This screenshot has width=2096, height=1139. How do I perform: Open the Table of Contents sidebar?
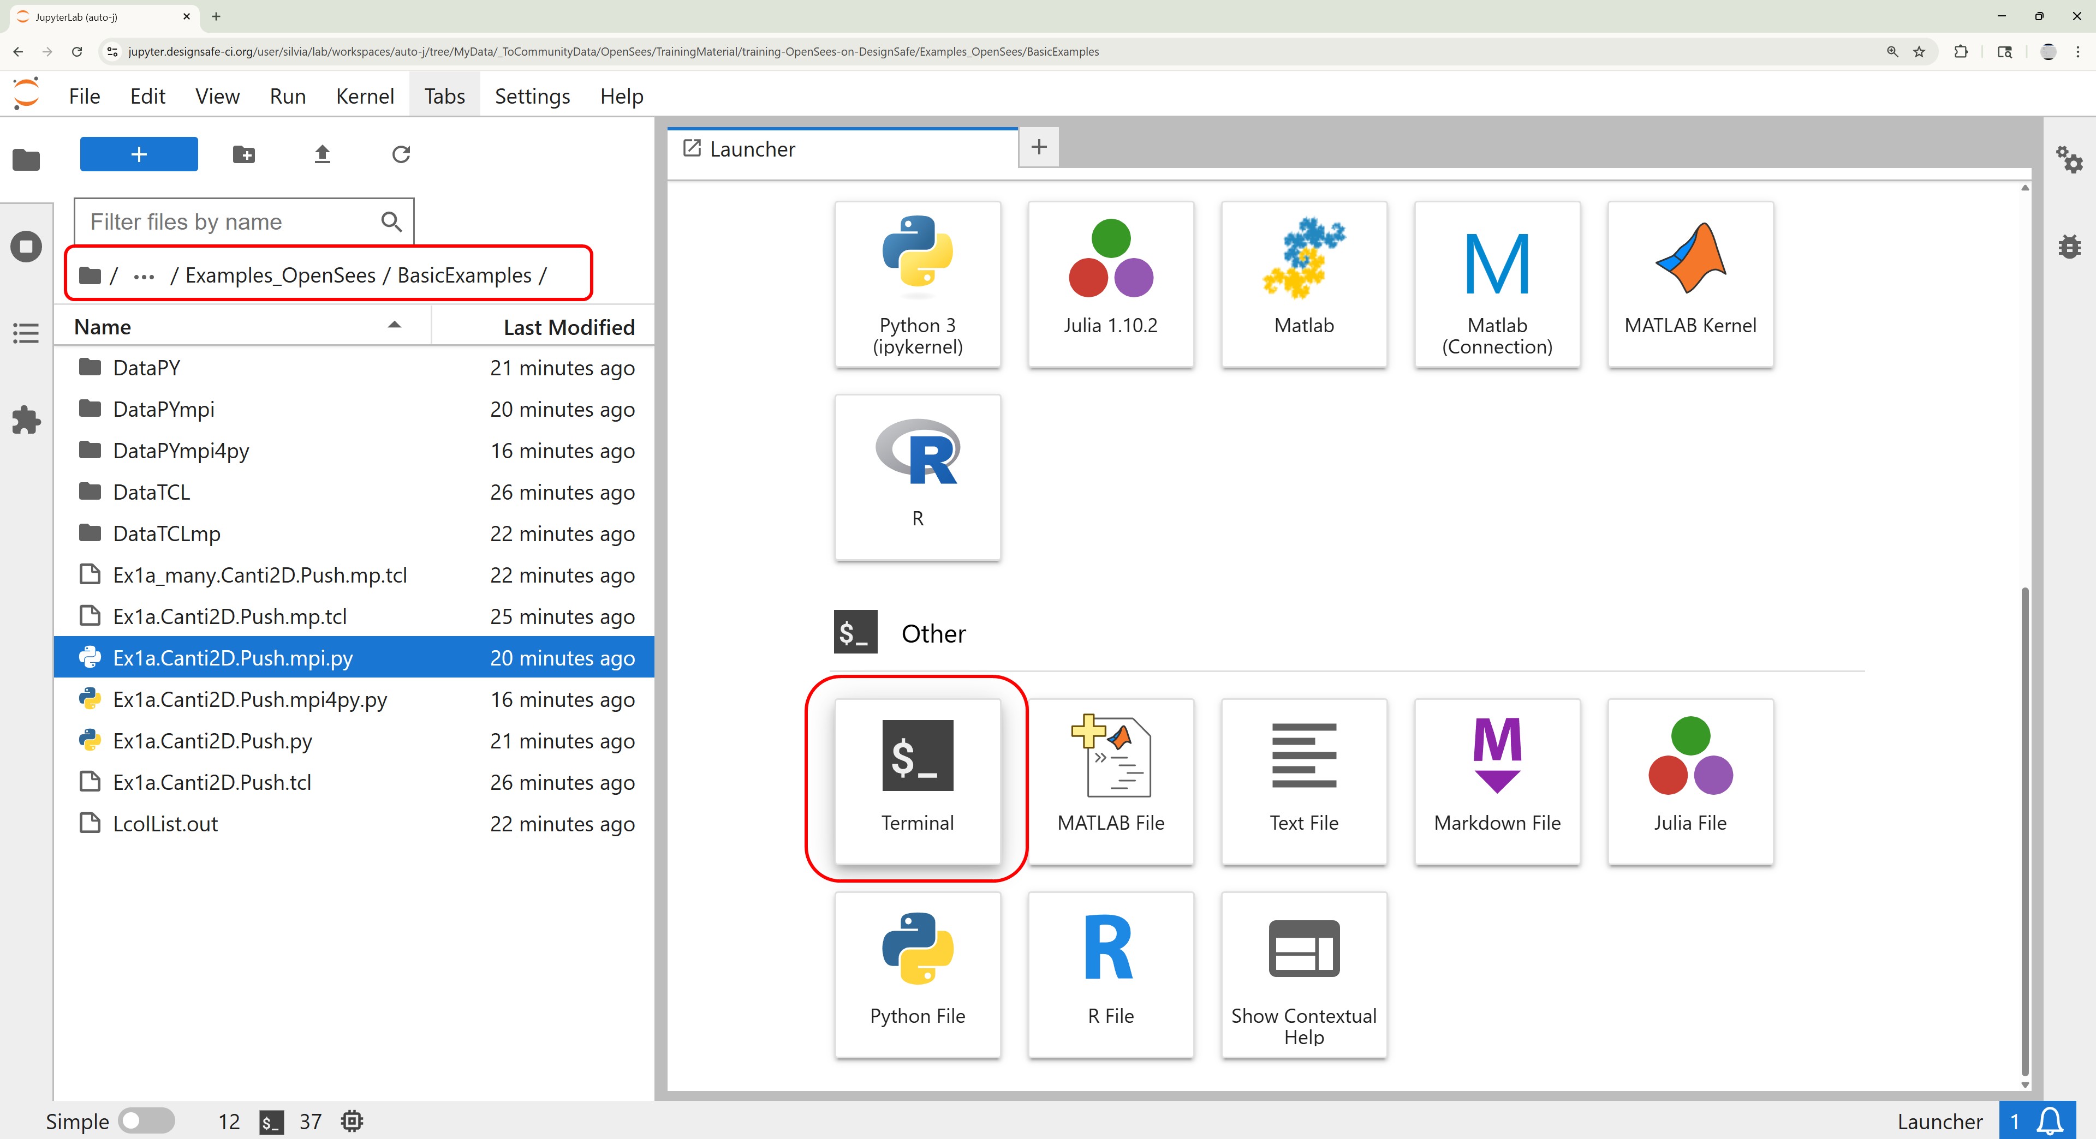tap(26, 333)
